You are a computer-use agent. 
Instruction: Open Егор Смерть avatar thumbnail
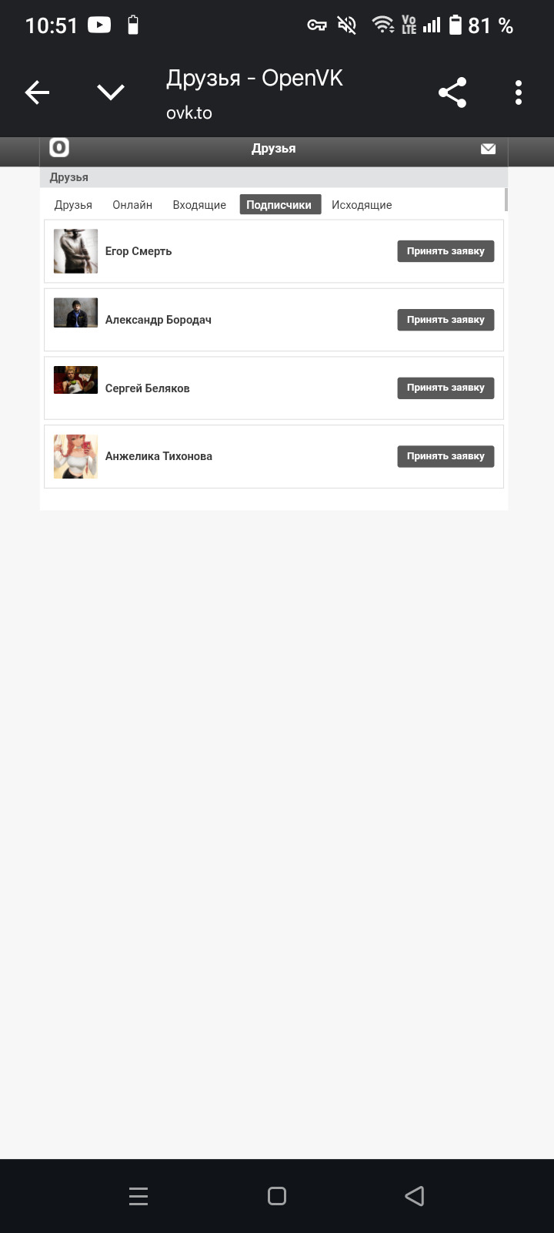tap(75, 251)
